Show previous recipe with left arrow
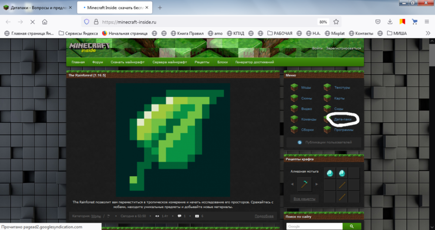 [292, 184]
